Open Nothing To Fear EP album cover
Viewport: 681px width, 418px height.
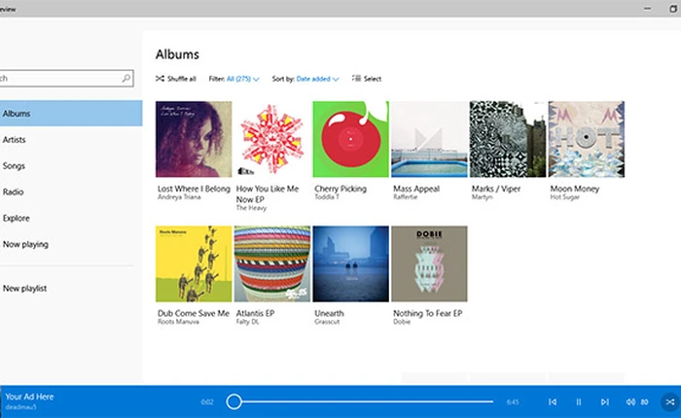point(430,263)
